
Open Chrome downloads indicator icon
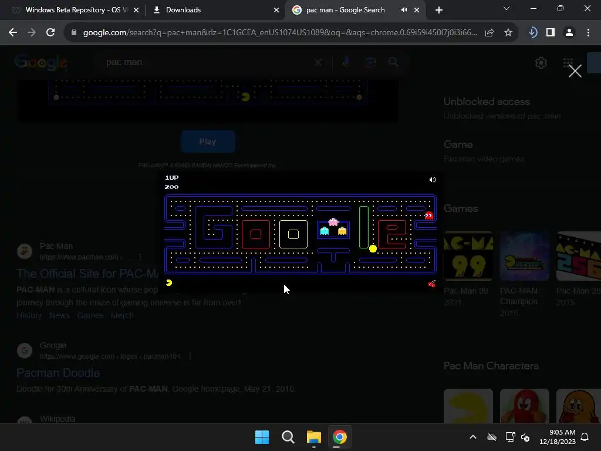(532, 33)
